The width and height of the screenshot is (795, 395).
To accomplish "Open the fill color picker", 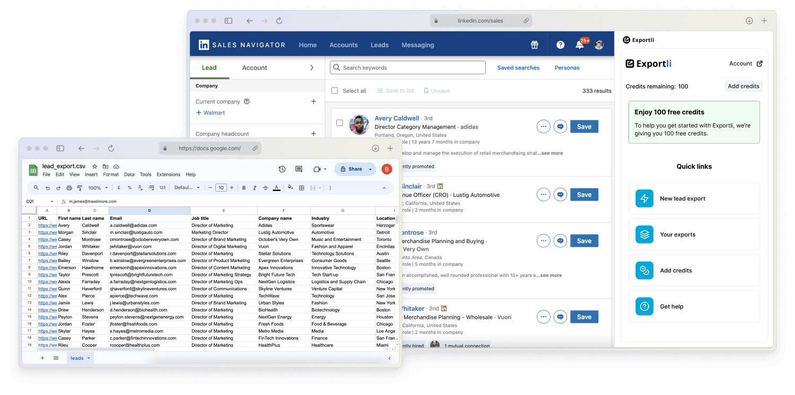I will tap(290, 187).
